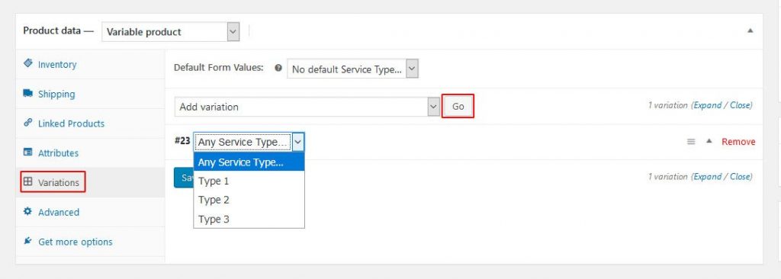This screenshot has height=279, width=781.
Task: Click the Shipping truck icon
Action: pos(28,93)
